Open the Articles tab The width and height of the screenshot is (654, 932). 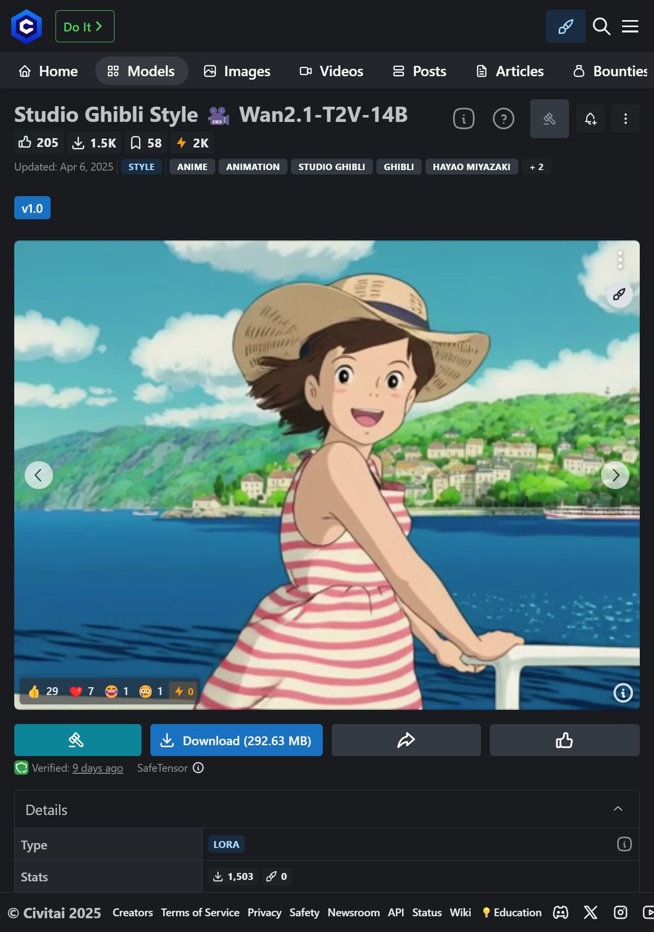coord(510,71)
